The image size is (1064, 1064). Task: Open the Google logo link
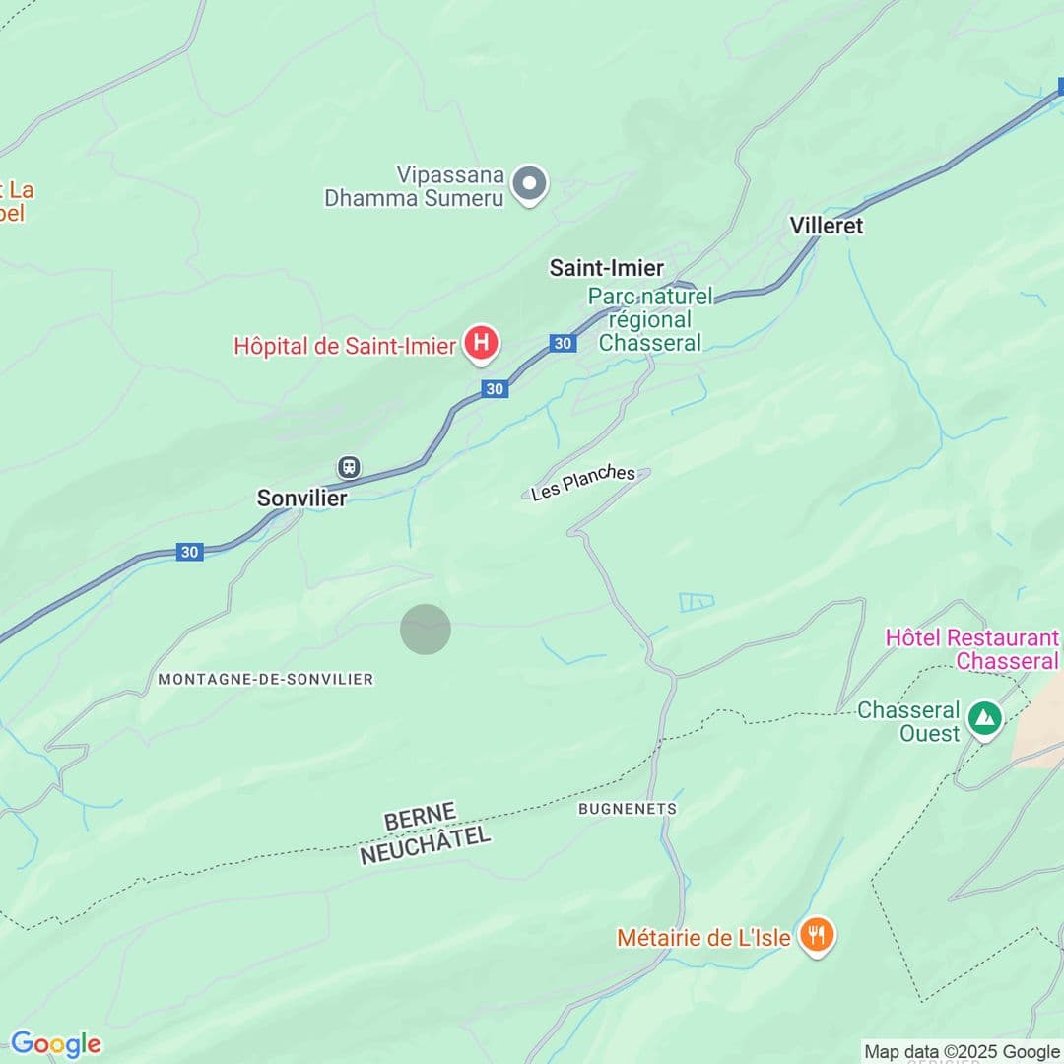pos(55,1043)
